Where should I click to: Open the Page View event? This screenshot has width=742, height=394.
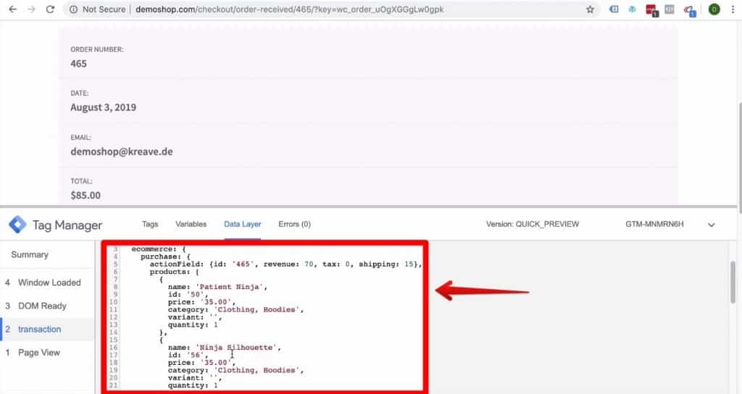coord(38,353)
